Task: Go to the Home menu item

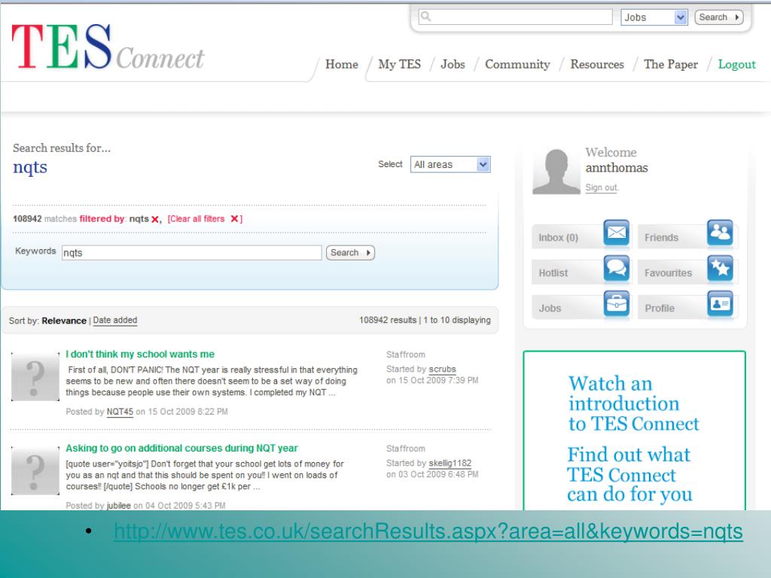Action: click(342, 65)
